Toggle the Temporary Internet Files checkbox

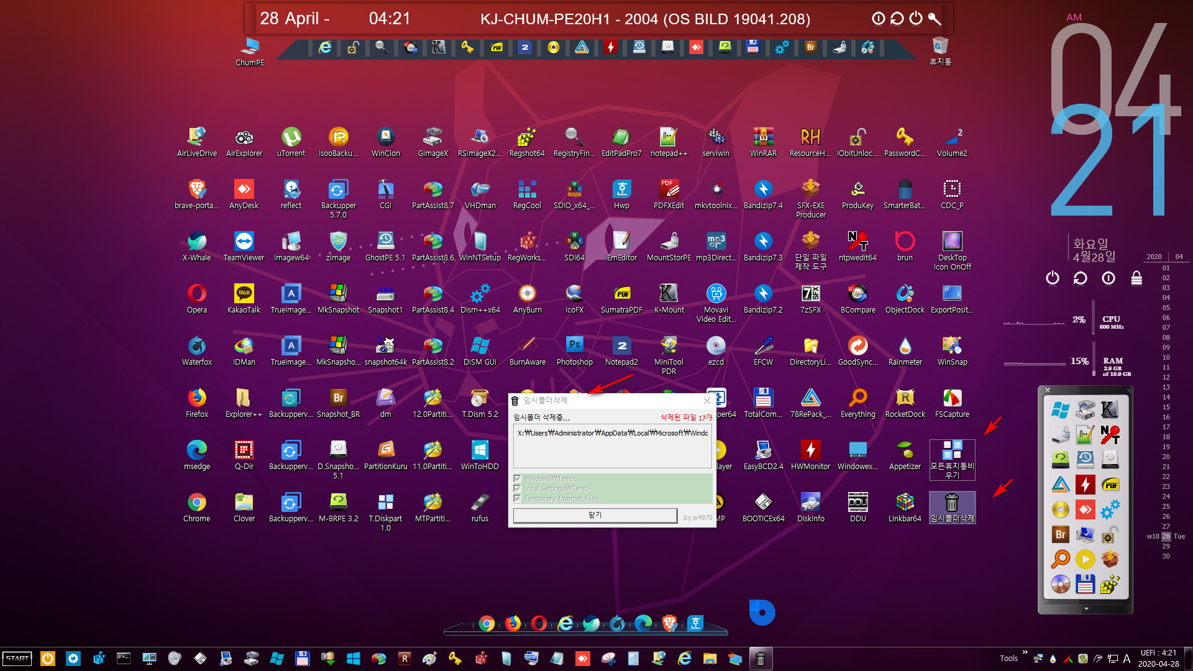[x=517, y=498]
